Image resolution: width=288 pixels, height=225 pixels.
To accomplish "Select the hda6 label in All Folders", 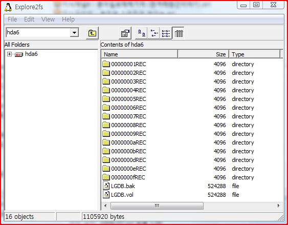I will [x=31, y=54].
